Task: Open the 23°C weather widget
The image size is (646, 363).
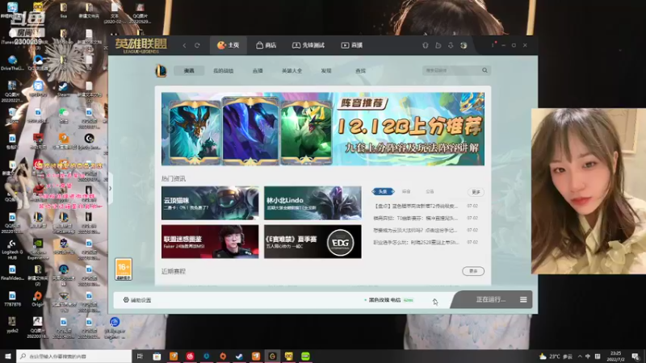Action: (556, 357)
